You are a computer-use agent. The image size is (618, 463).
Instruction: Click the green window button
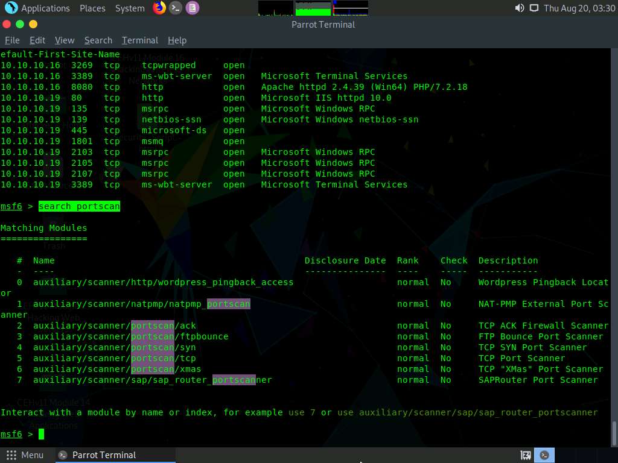click(20, 24)
